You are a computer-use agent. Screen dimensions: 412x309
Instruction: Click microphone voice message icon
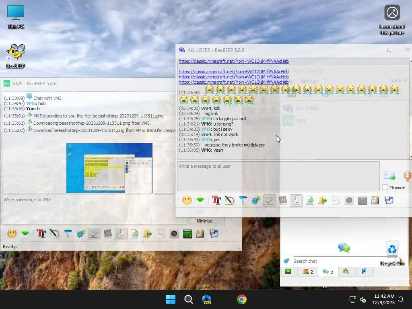pyautogui.click(x=407, y=176)
